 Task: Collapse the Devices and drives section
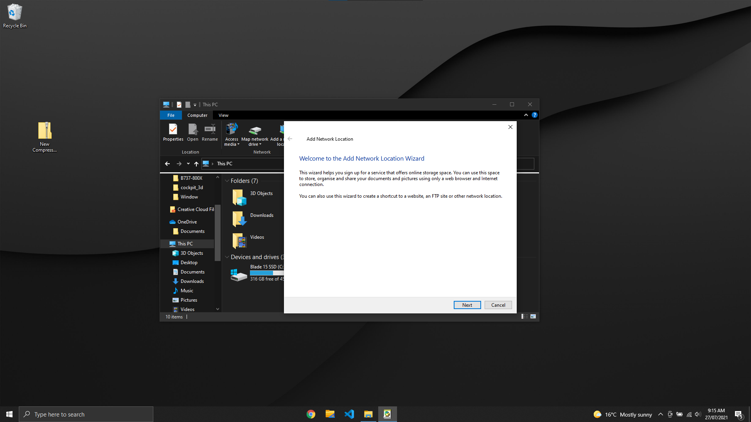tap(227, 257)
